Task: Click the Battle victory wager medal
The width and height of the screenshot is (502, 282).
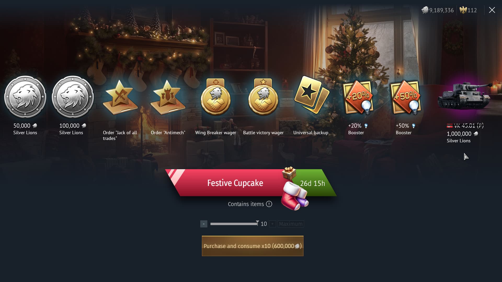Action: (263, 97)
